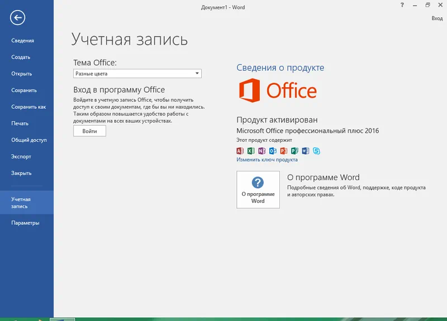Screen dimensions: 447x321
Task: Select Учетная запись in the sidebar
Action: (x=27, y=203)
